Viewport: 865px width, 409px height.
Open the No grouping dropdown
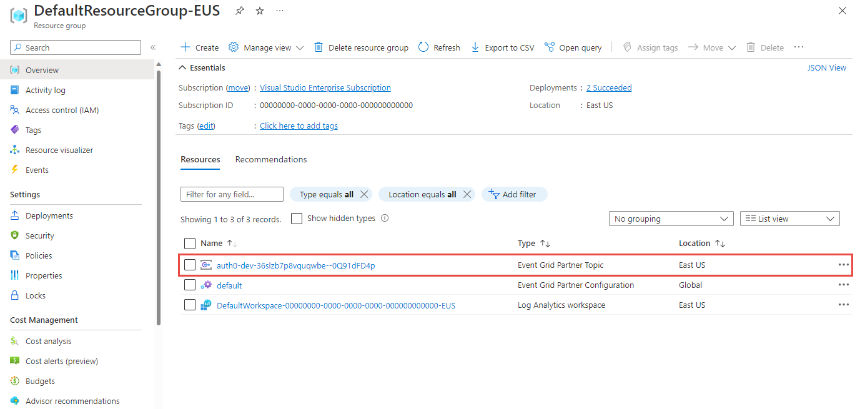671,218
